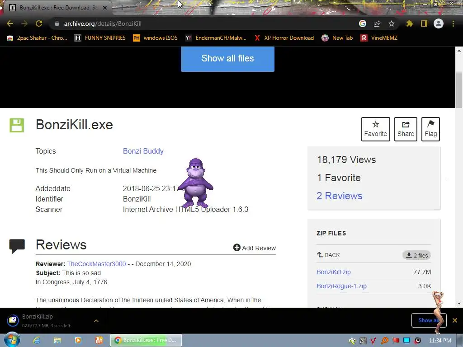
Task: Open the Chrome three-dot menu
Action: pos(453,23)
